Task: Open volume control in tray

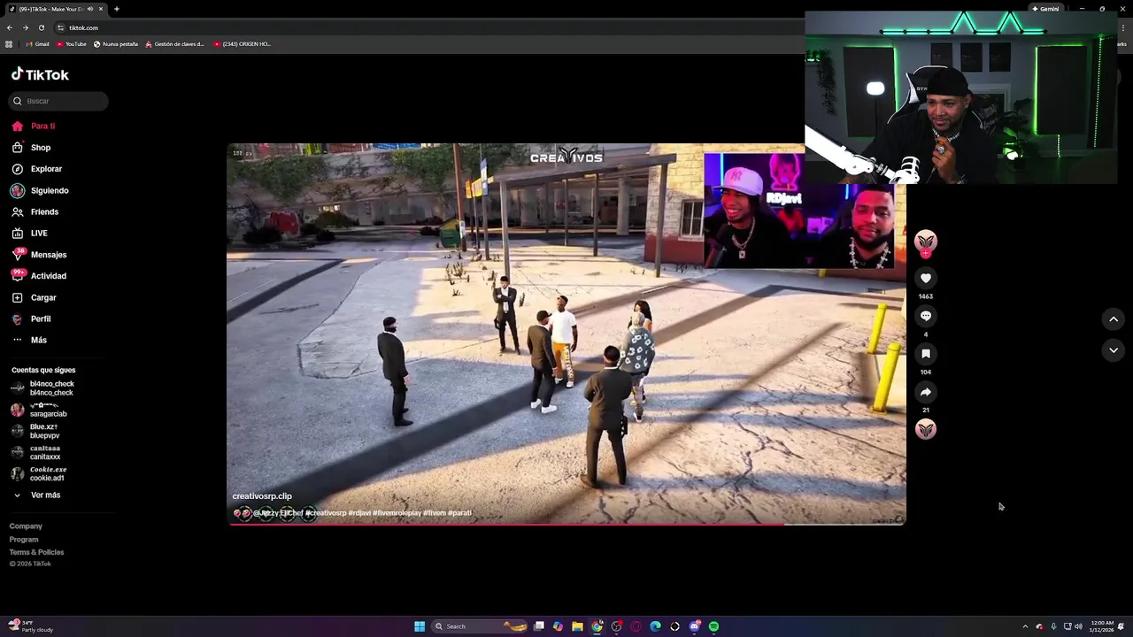Action: (x=1078, y=626)
